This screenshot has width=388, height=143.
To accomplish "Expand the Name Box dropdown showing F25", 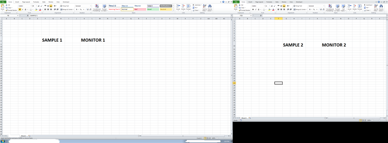I will [251, 16].
